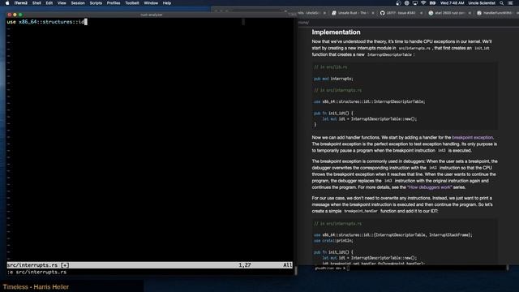Open the Notification Center list icon
Viewport: 519px width, 292px height.
pos(510,3)
